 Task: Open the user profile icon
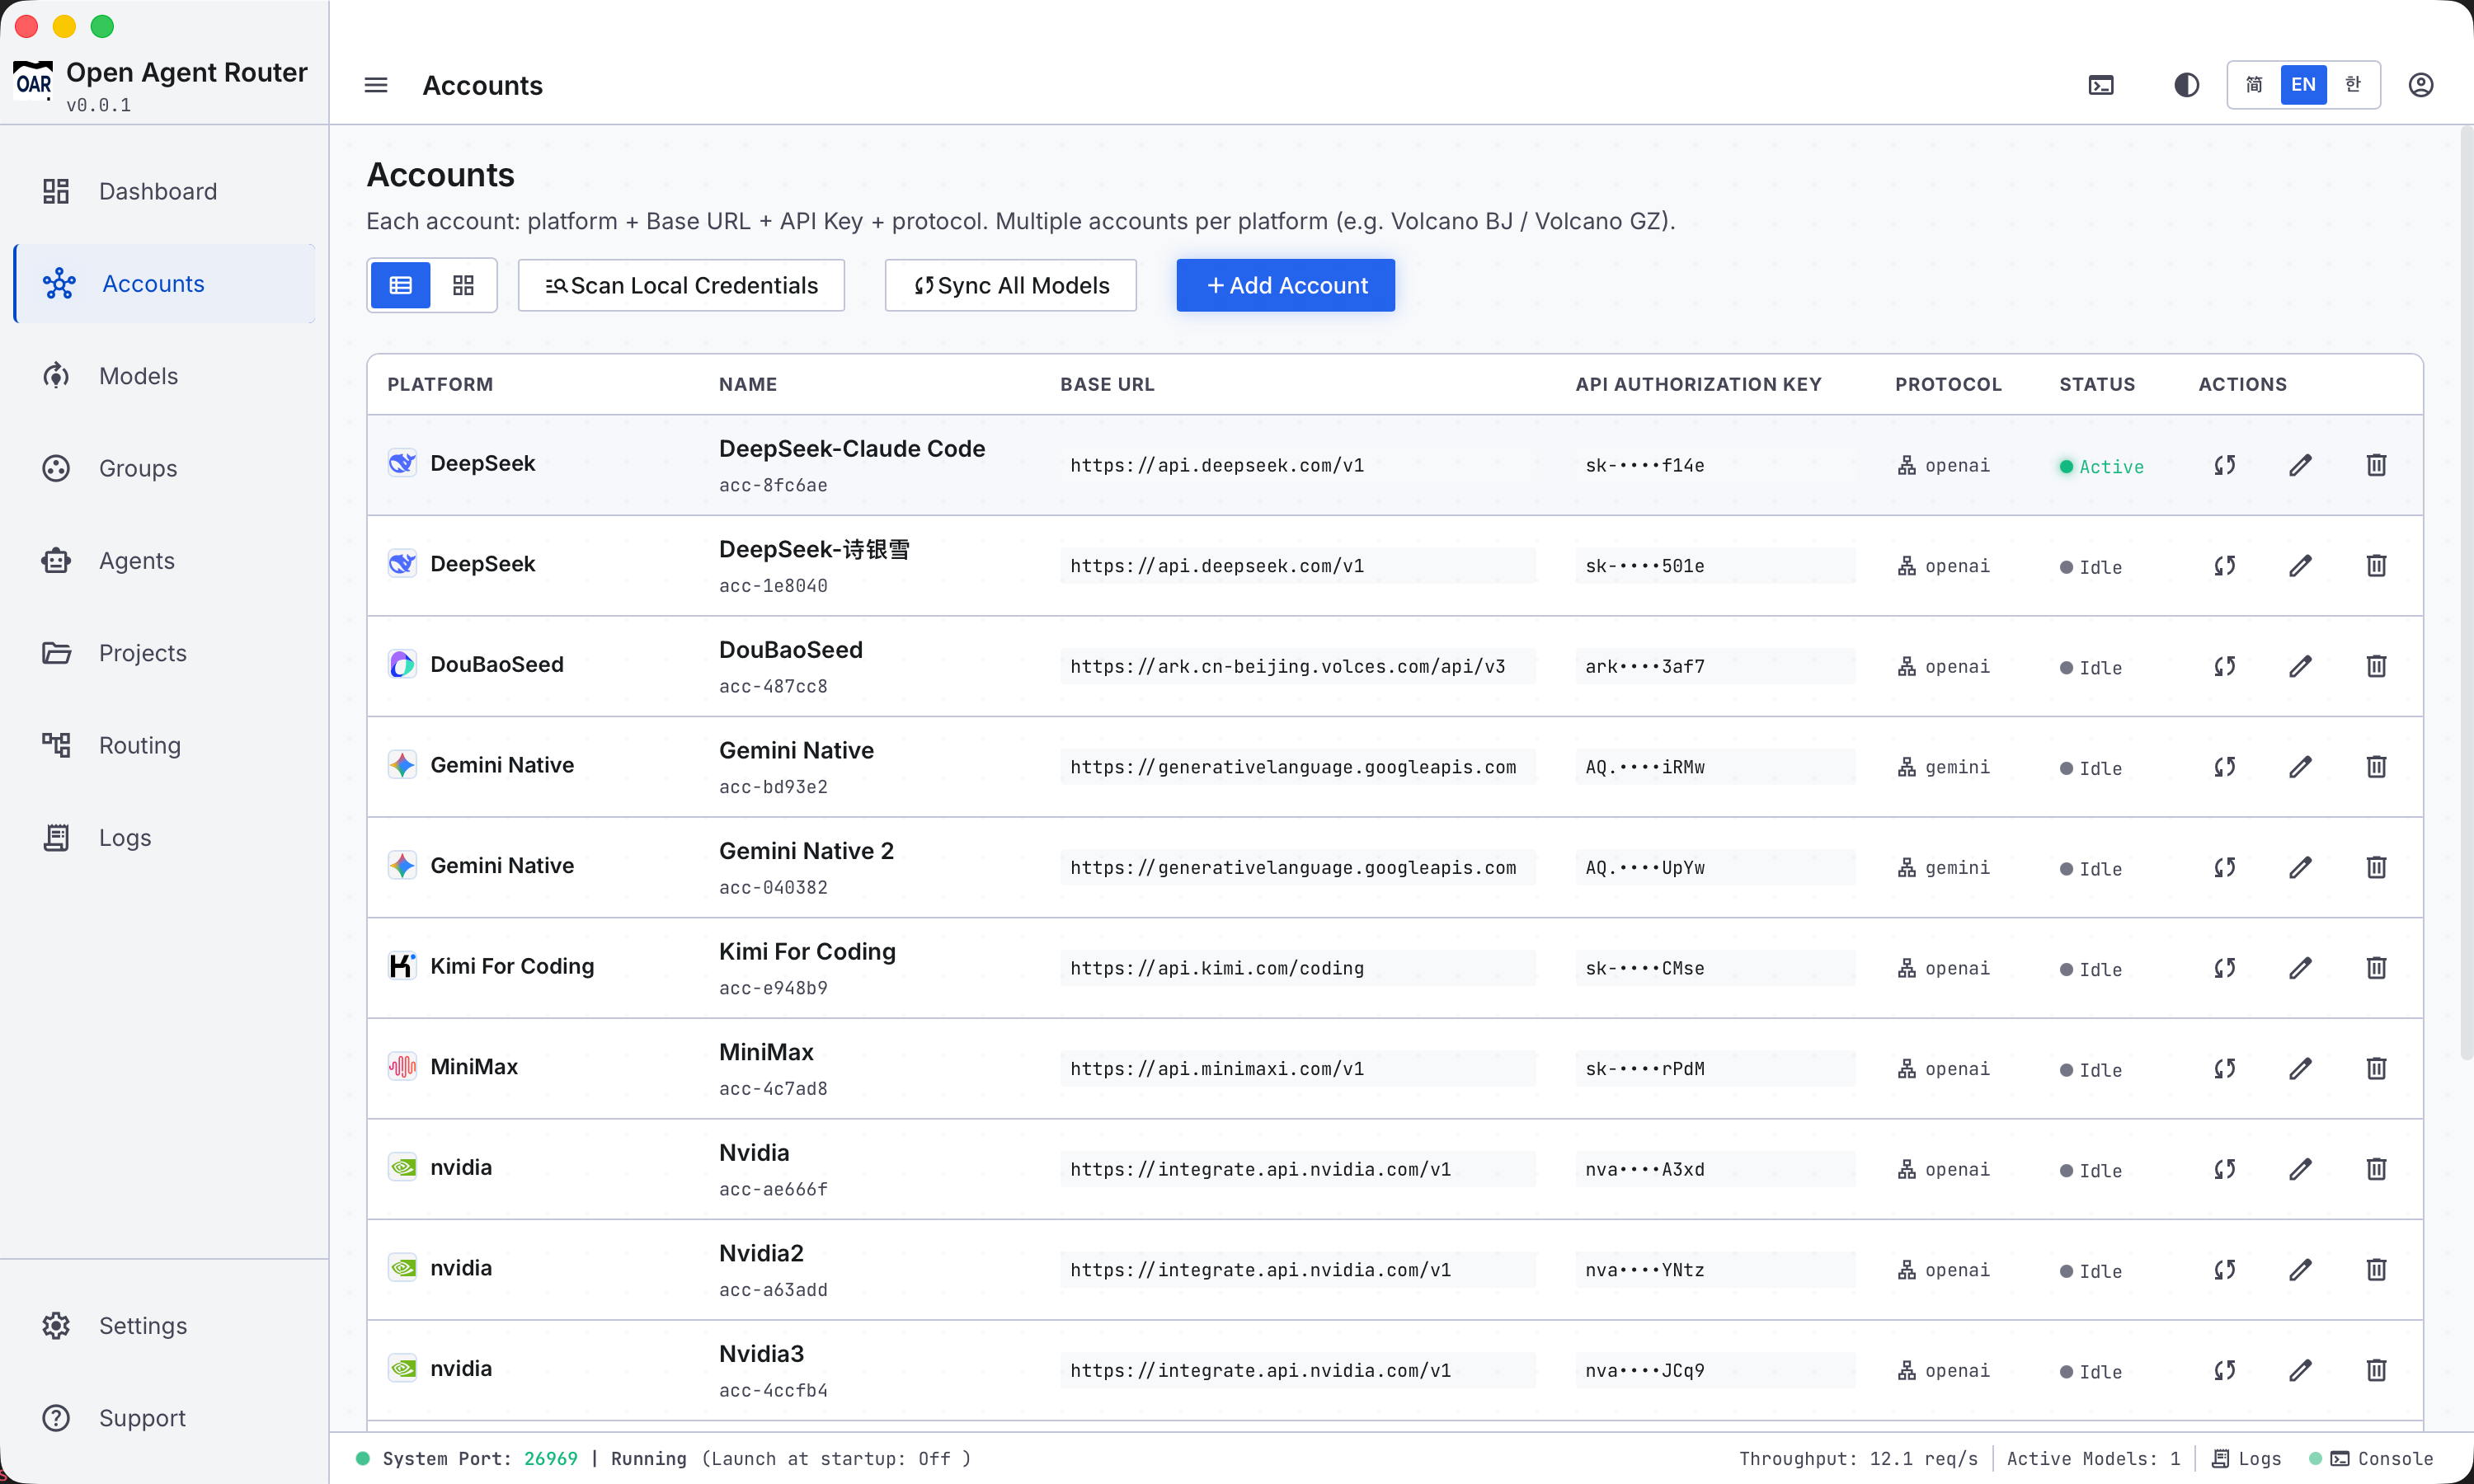2420,85
